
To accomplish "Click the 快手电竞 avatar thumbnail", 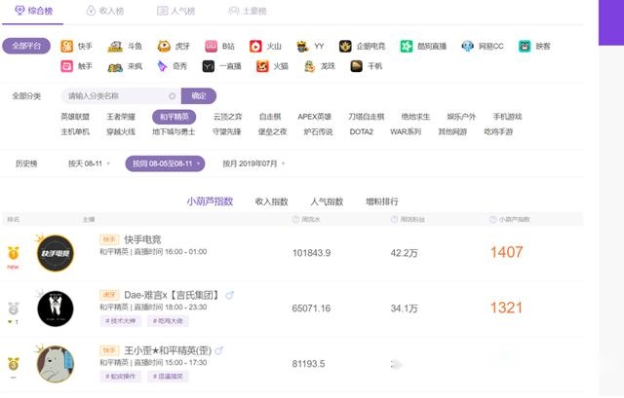I will click(56, 253).
